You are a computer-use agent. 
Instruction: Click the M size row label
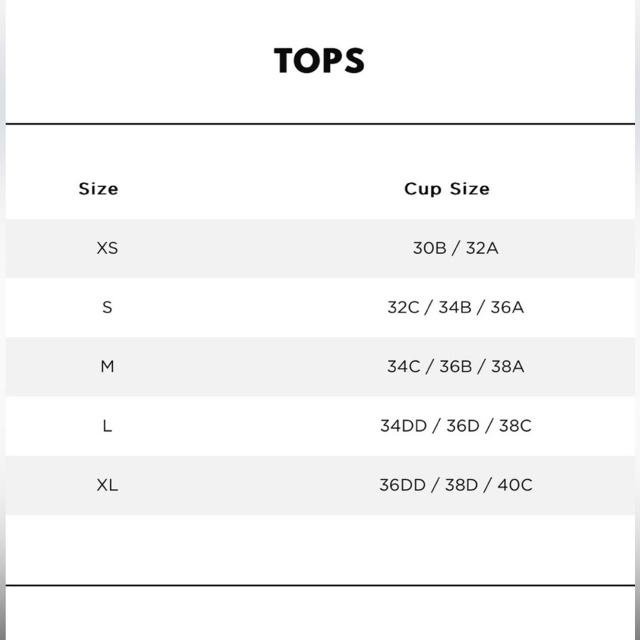point(107,367)
